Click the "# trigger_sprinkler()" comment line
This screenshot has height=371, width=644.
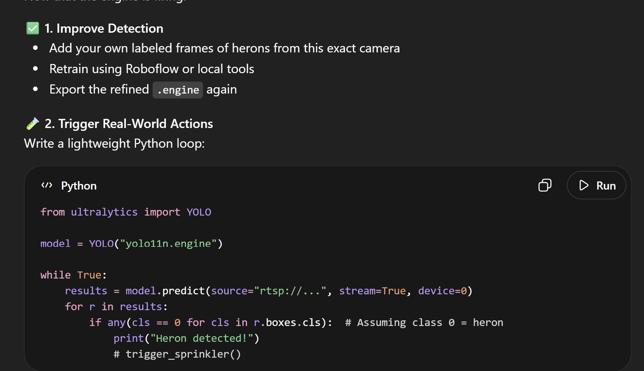pos(177,354)
